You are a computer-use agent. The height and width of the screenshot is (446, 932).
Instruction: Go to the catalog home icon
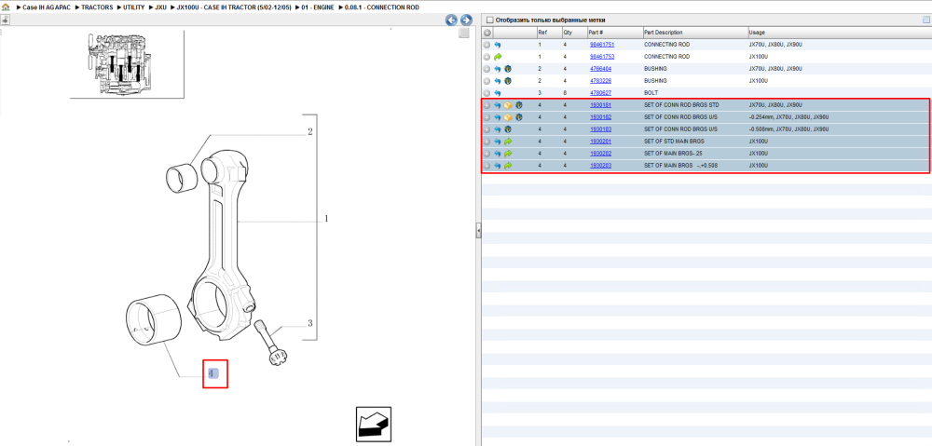6,7
